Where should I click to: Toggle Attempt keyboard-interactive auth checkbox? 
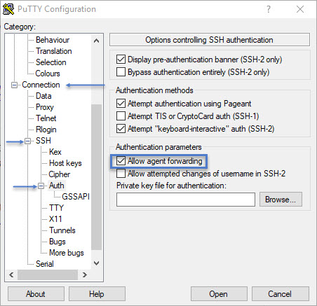pos(121,128)
